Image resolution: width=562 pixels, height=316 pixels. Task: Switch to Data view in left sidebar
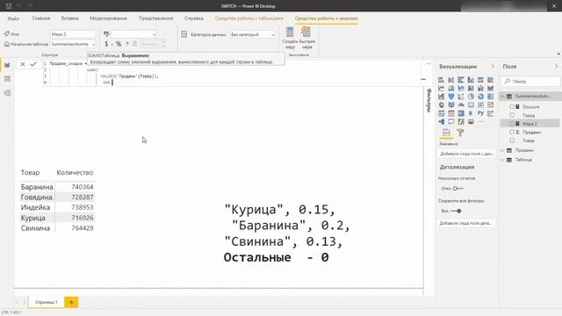pos(7,79)
